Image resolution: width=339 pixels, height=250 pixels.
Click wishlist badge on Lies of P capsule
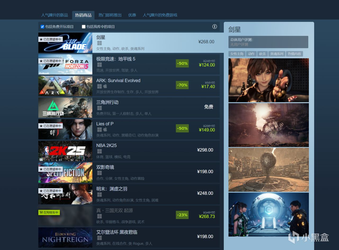click(x=51, y=126)
